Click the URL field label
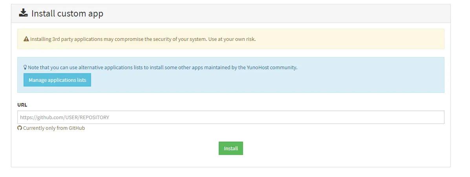 click(22, 105)
